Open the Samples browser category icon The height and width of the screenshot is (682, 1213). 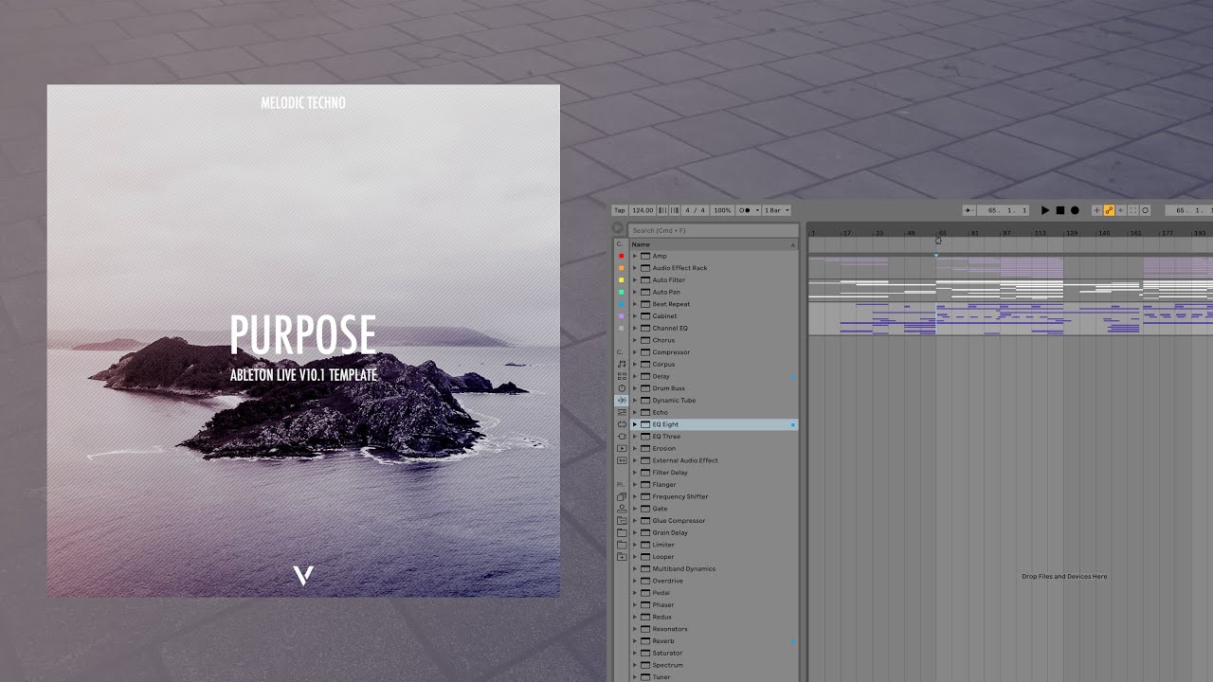tap(622, 460)
